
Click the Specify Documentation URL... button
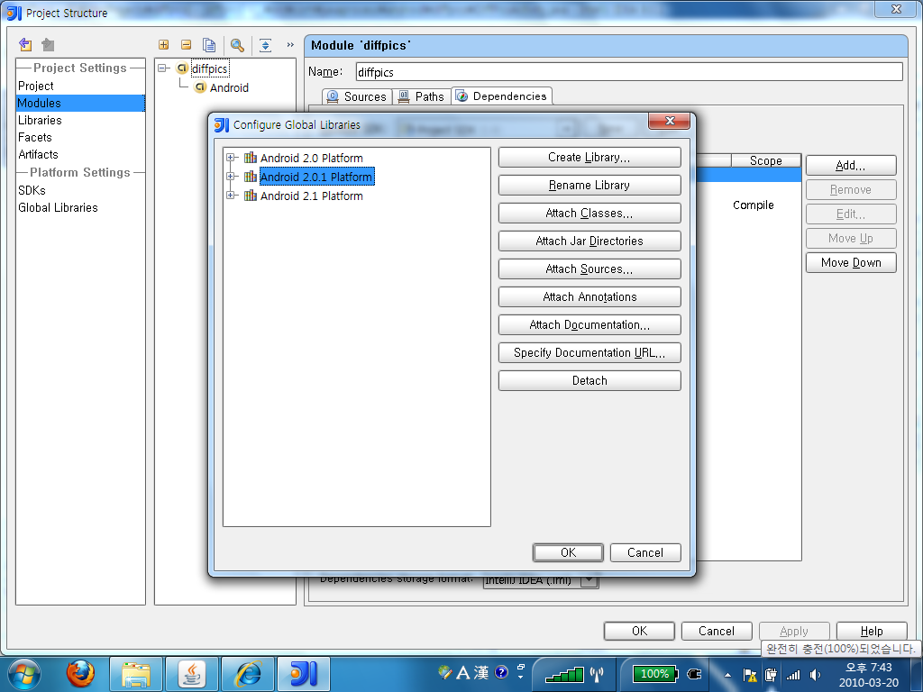[589, 352]
